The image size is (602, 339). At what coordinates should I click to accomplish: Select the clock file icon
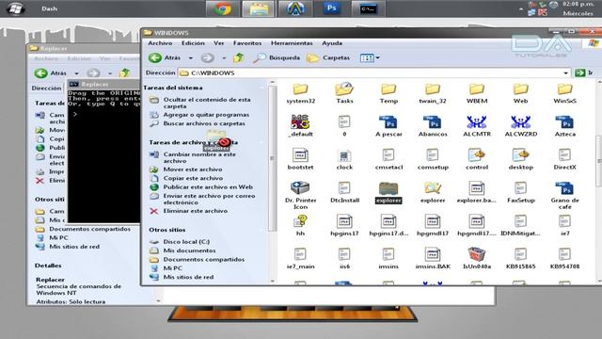(344, 159)
